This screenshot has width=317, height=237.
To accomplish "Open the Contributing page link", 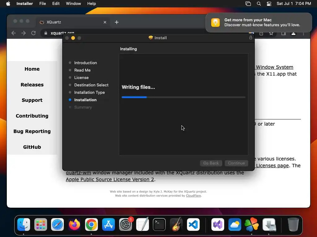I will [x=32, y=116].
